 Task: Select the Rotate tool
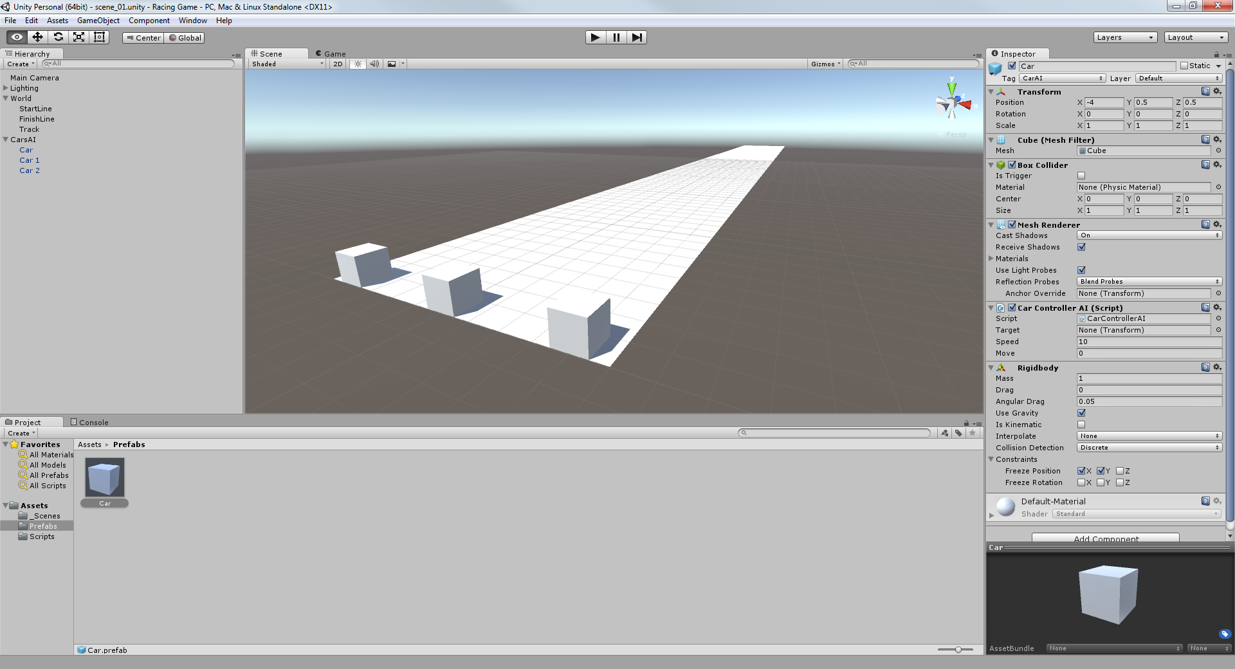[58, 37]
